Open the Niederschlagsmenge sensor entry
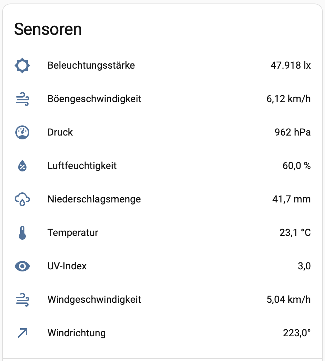325x361 pixels. tap(162, 199)
